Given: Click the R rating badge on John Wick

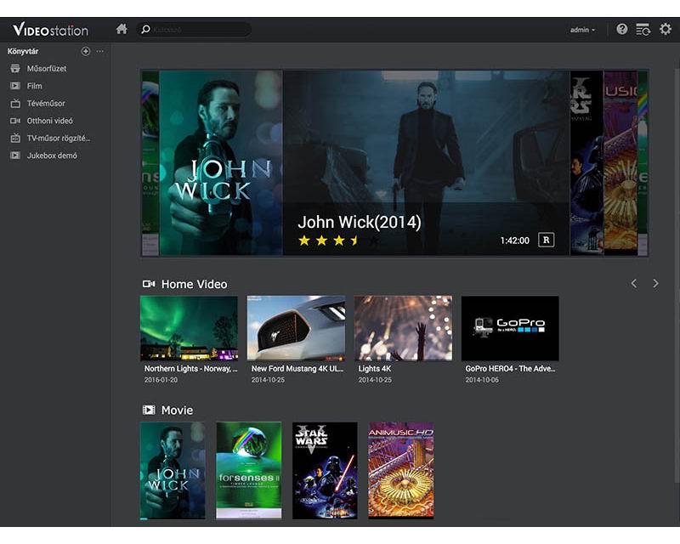Looking at the screenshot, I should point(546,240).
